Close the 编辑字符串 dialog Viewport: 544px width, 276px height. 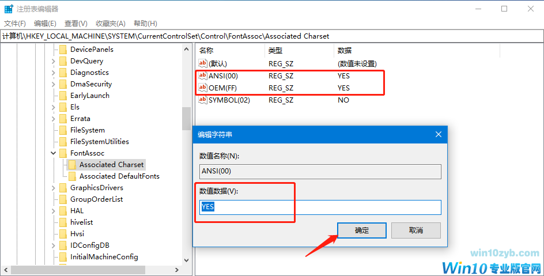439,134
